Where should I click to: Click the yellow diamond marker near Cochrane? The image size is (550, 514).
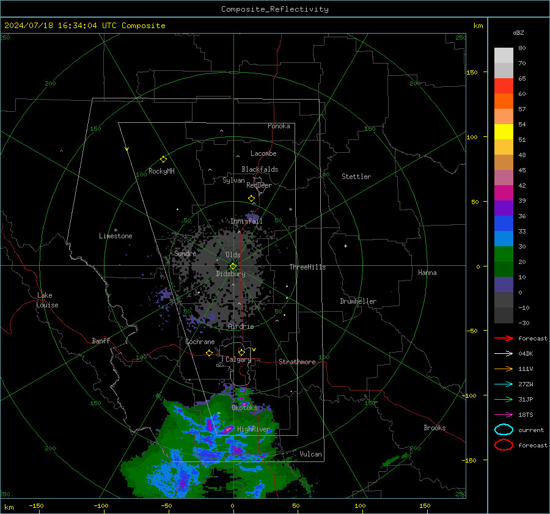[209, 353]
